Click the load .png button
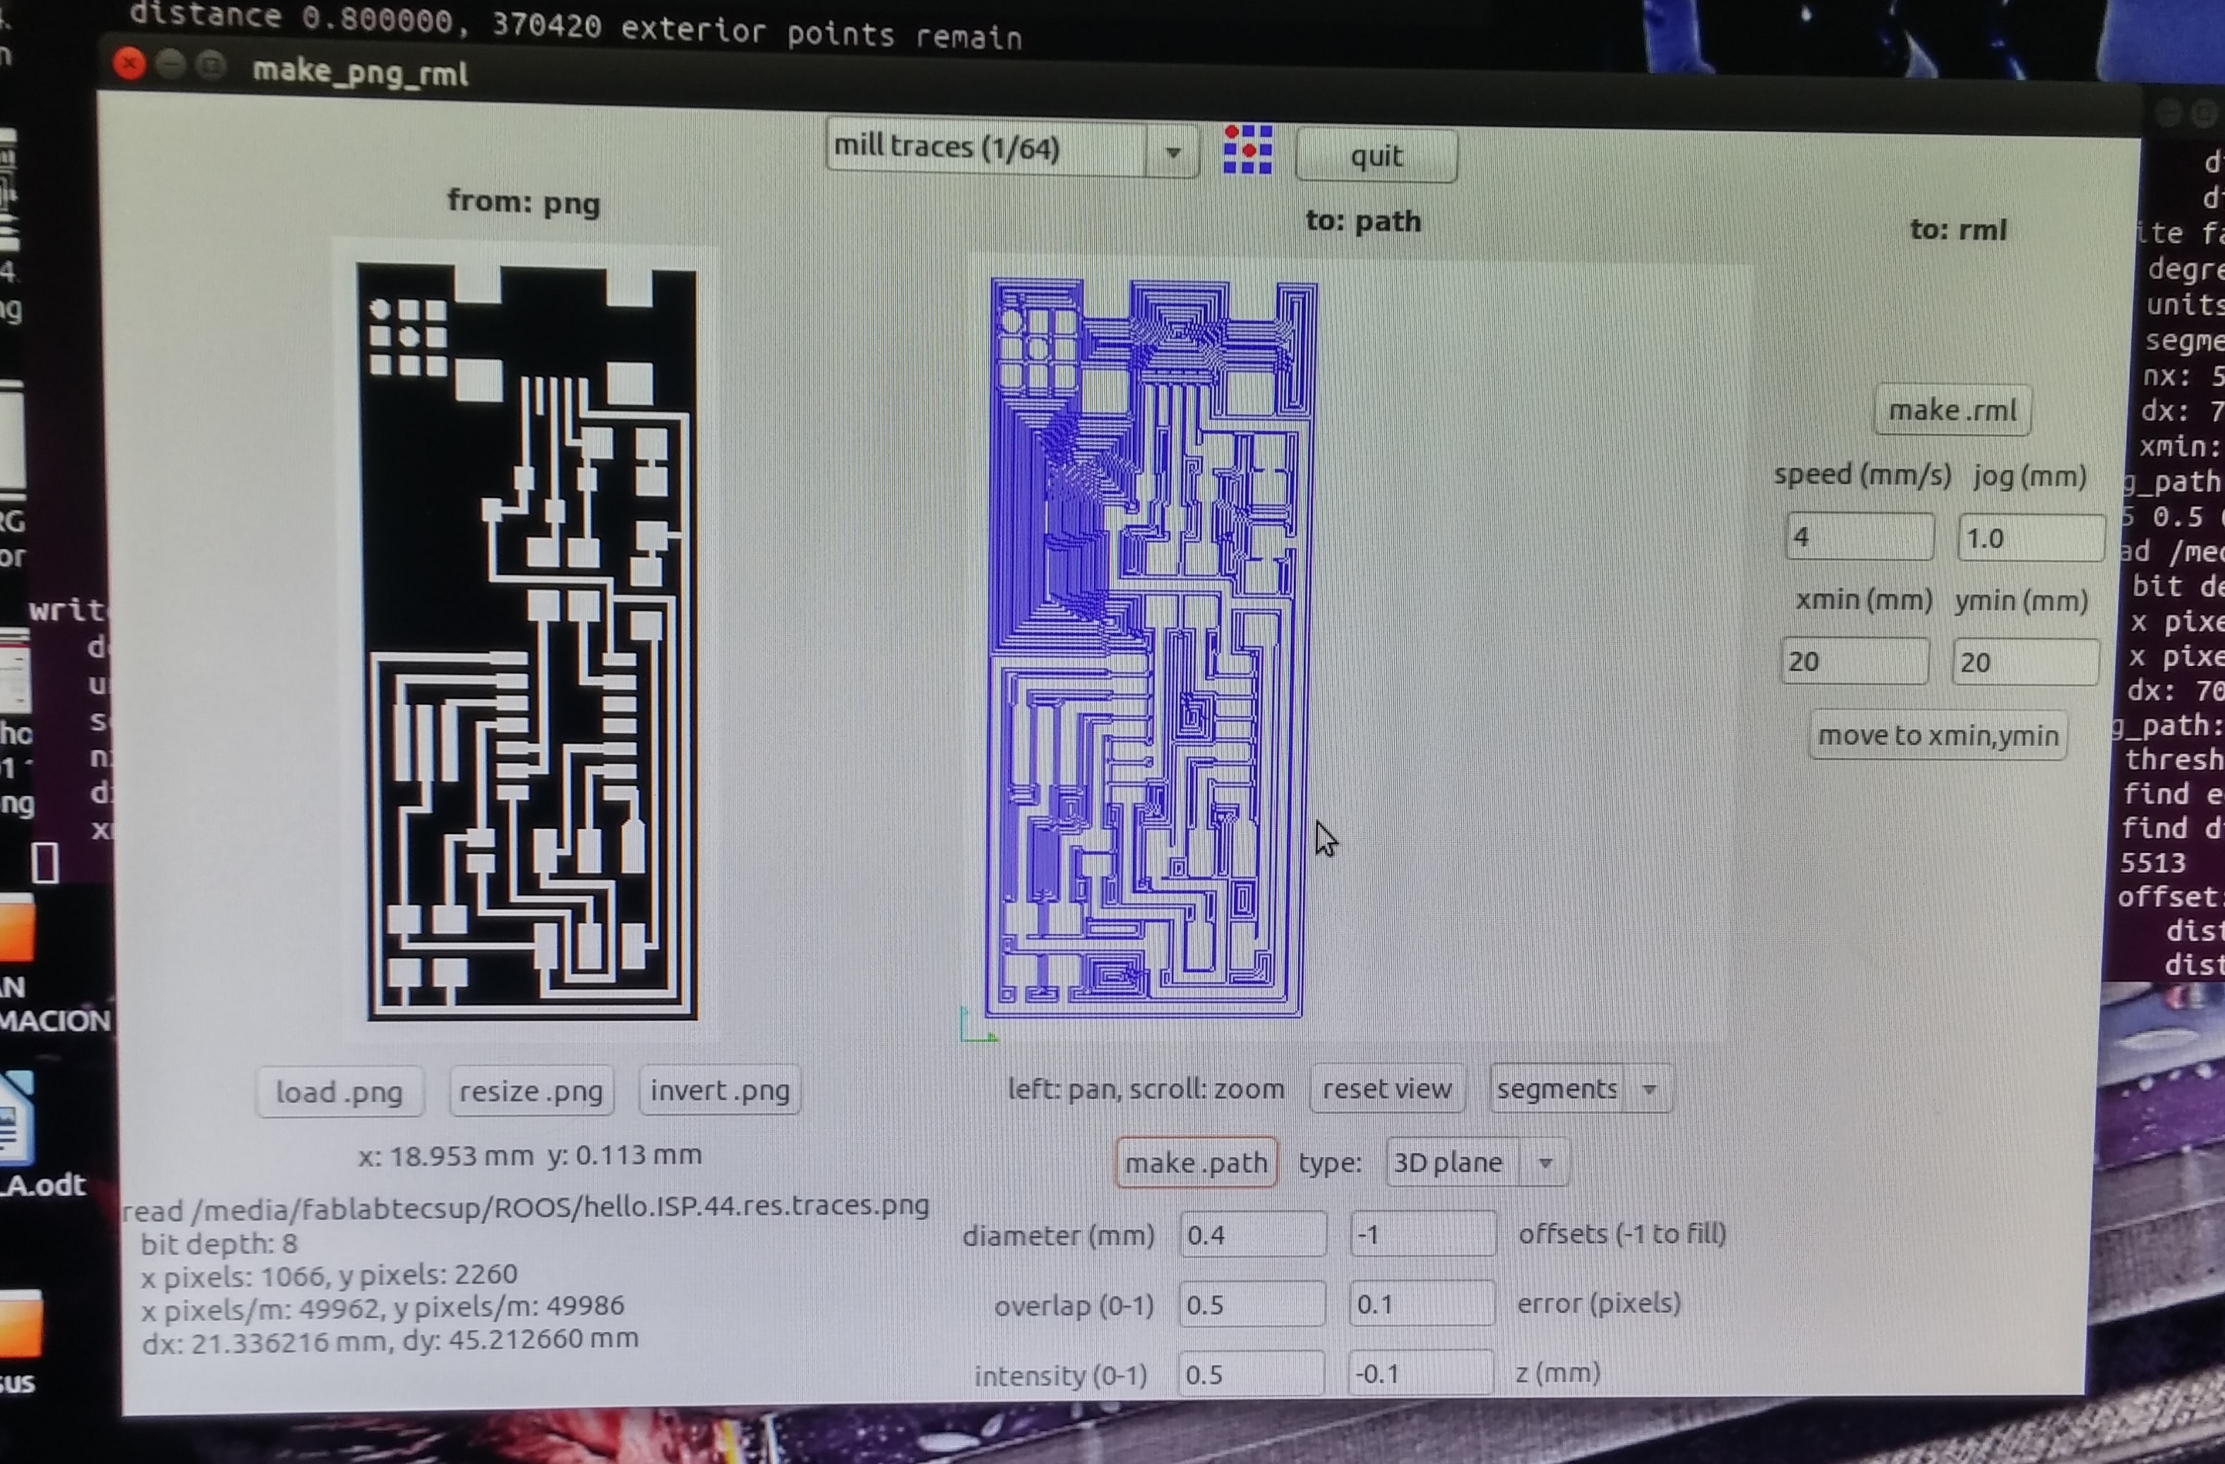2225x1464 pixels. [x=340, y=1091]
